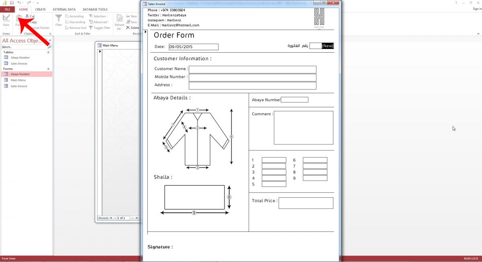Viewport: 482px width, 262px height.
Task: Open the DATABASE TOOLS ribbon tab
Action: (x=95, y=9)
